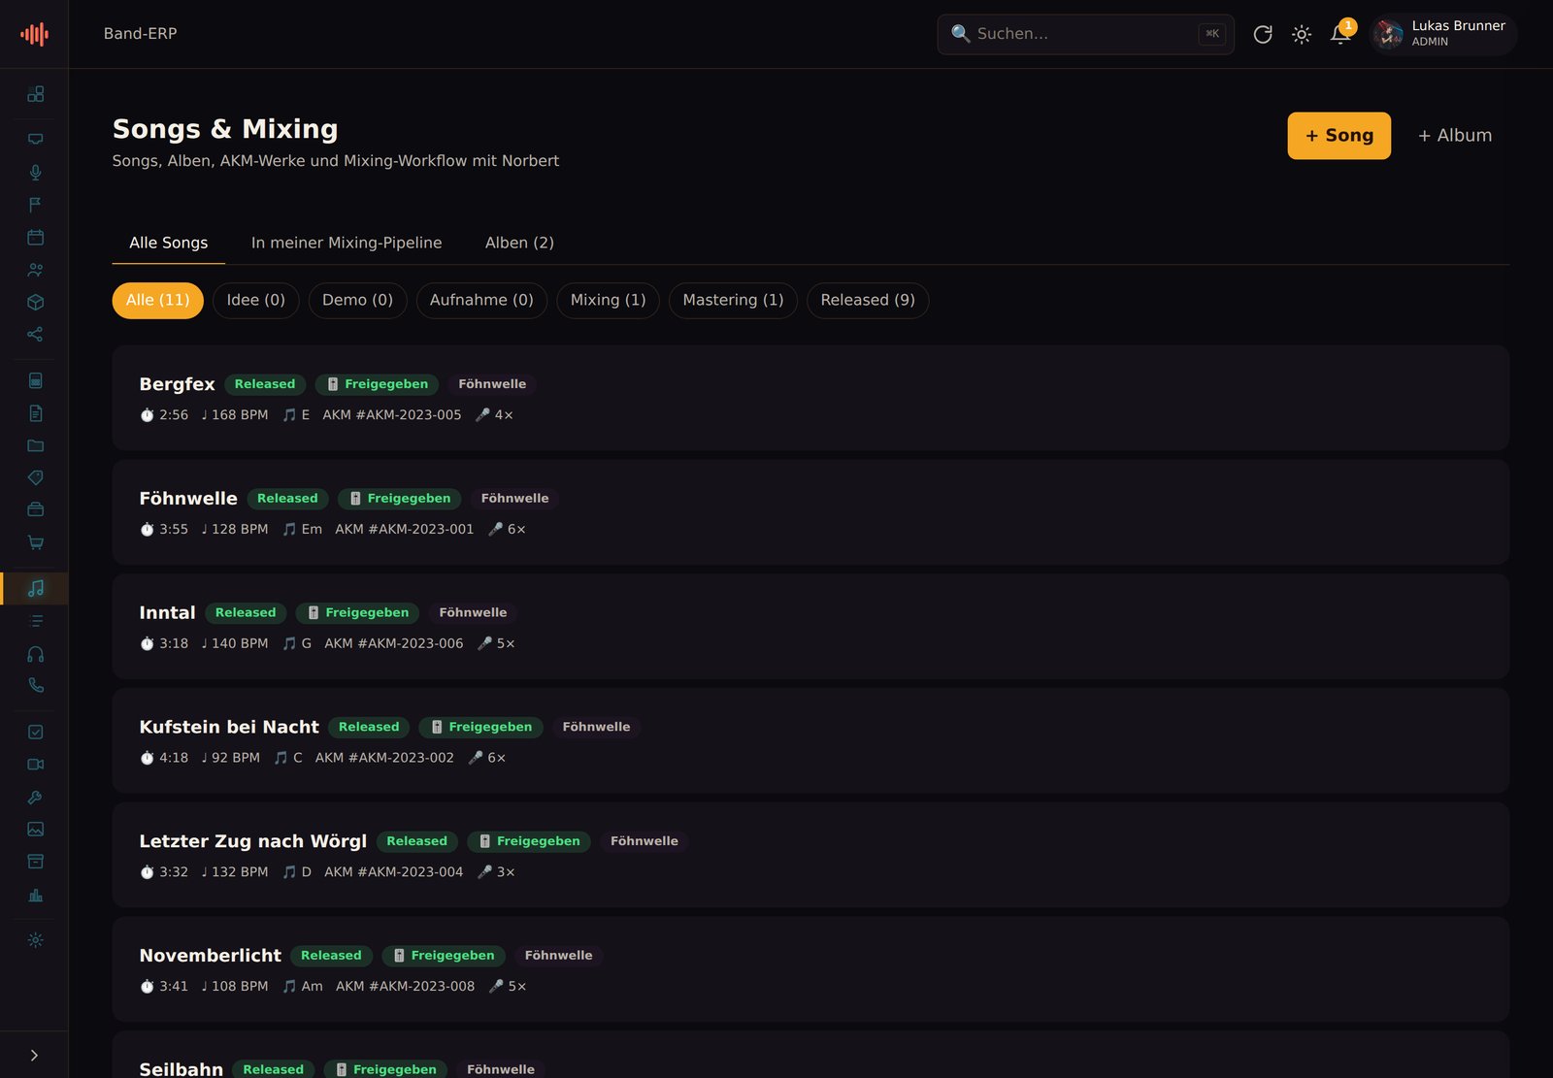This screenshot has height=1078, width=1553.
Task: Filter songs by Idee (0)
Action: coord(256,301)
